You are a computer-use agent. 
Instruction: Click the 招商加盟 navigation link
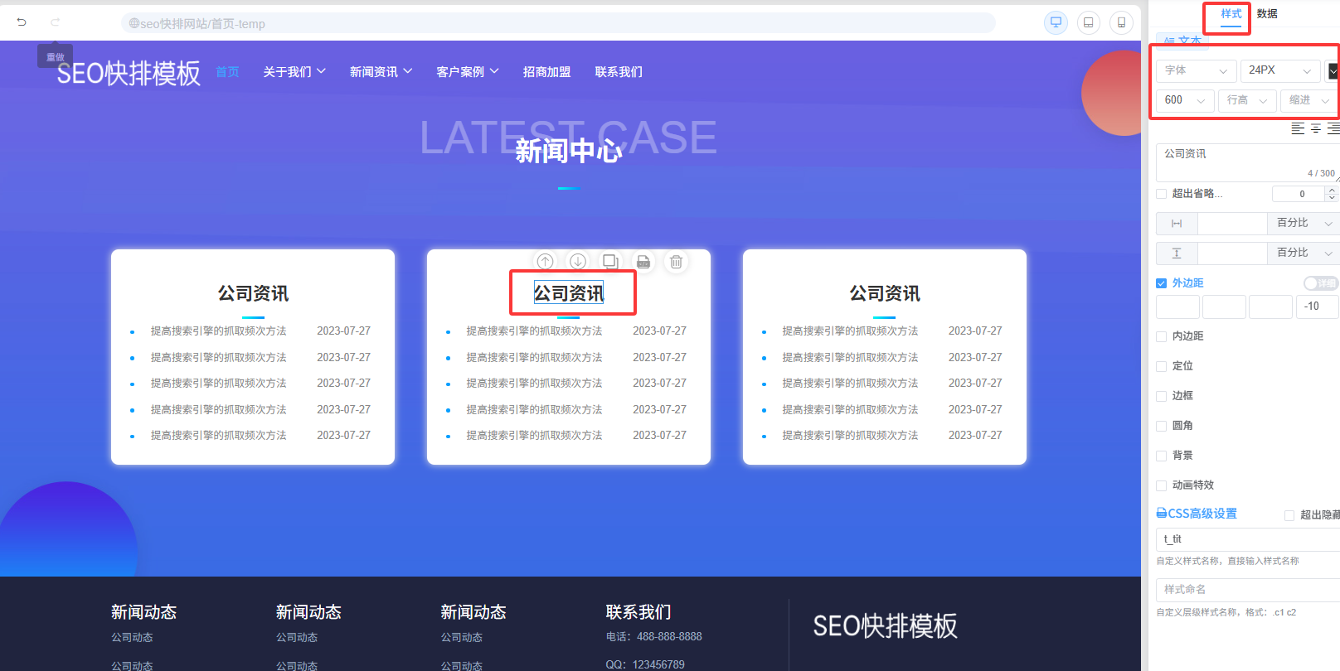tap(546, 72)
